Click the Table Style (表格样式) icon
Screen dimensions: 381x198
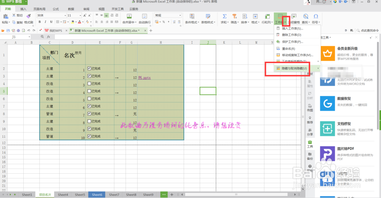coord(208,16)
